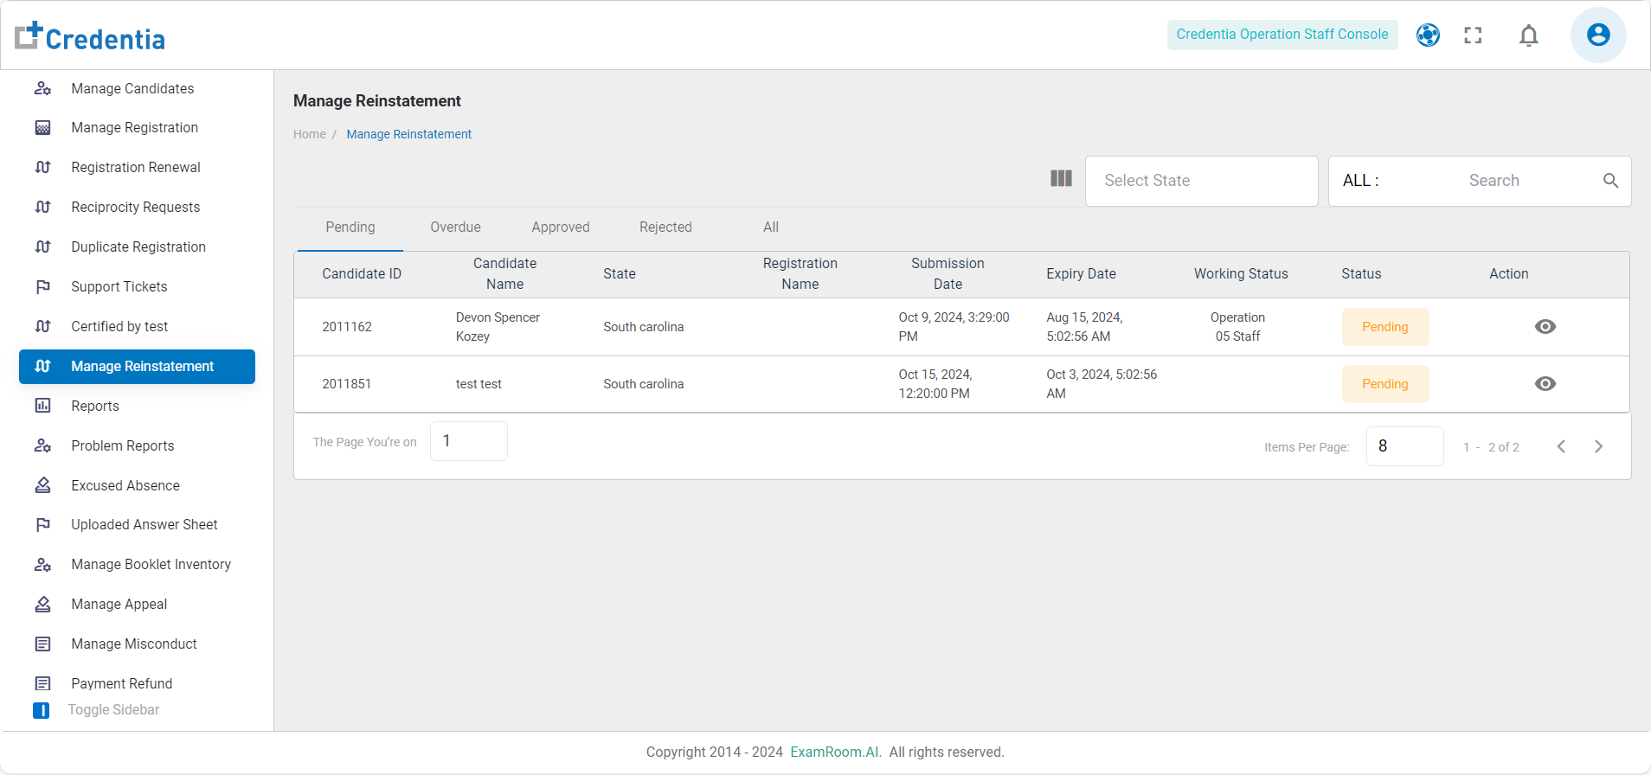
Task: Click the Manage Reinstatement breadcrumb link
Action: (x=409, y=134)
